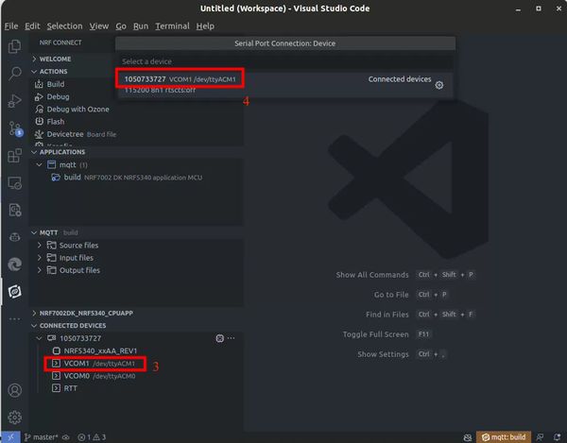Select the nRF Connect activity bar icon
The image size is (567, 443).
point(14,291)
